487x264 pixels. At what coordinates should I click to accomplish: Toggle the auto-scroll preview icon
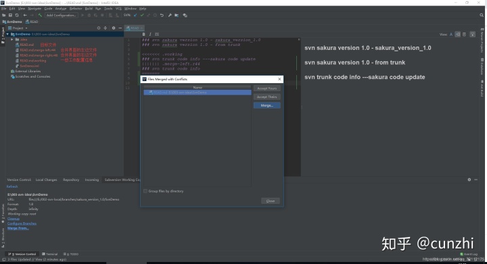tap(472, 34)
